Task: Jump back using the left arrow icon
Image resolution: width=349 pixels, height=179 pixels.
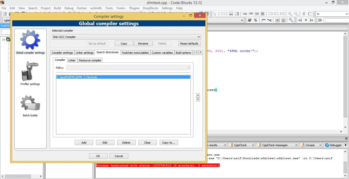Action: 300,20
